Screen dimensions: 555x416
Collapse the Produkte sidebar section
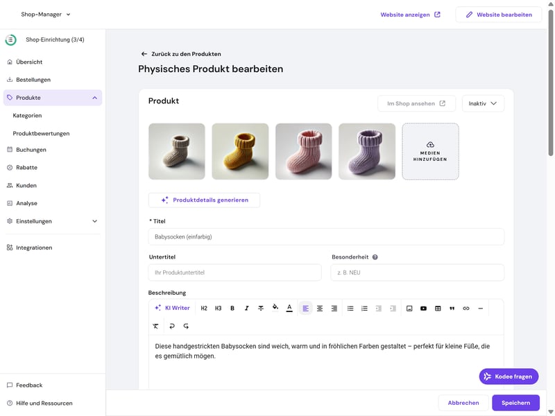94,98
